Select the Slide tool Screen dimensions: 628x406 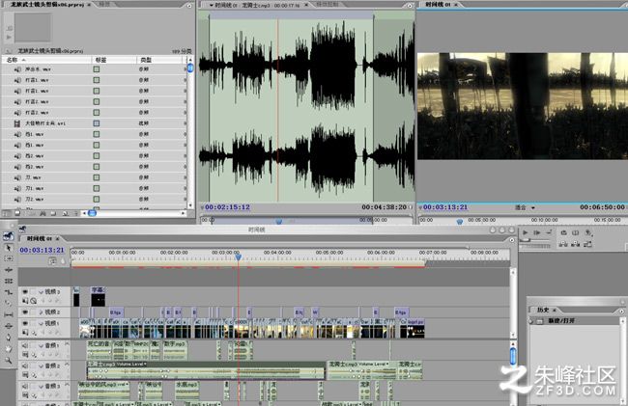coord(9,326)
